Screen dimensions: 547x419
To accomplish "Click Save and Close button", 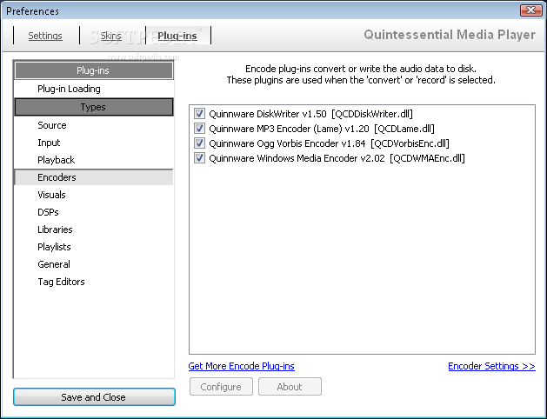I will pos(94,397).
